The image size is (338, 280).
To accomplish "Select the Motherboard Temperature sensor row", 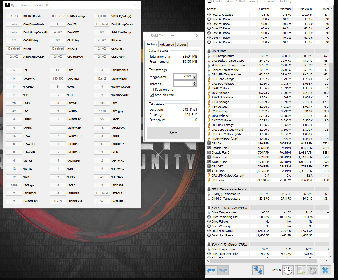I will (x=267, y=65).
